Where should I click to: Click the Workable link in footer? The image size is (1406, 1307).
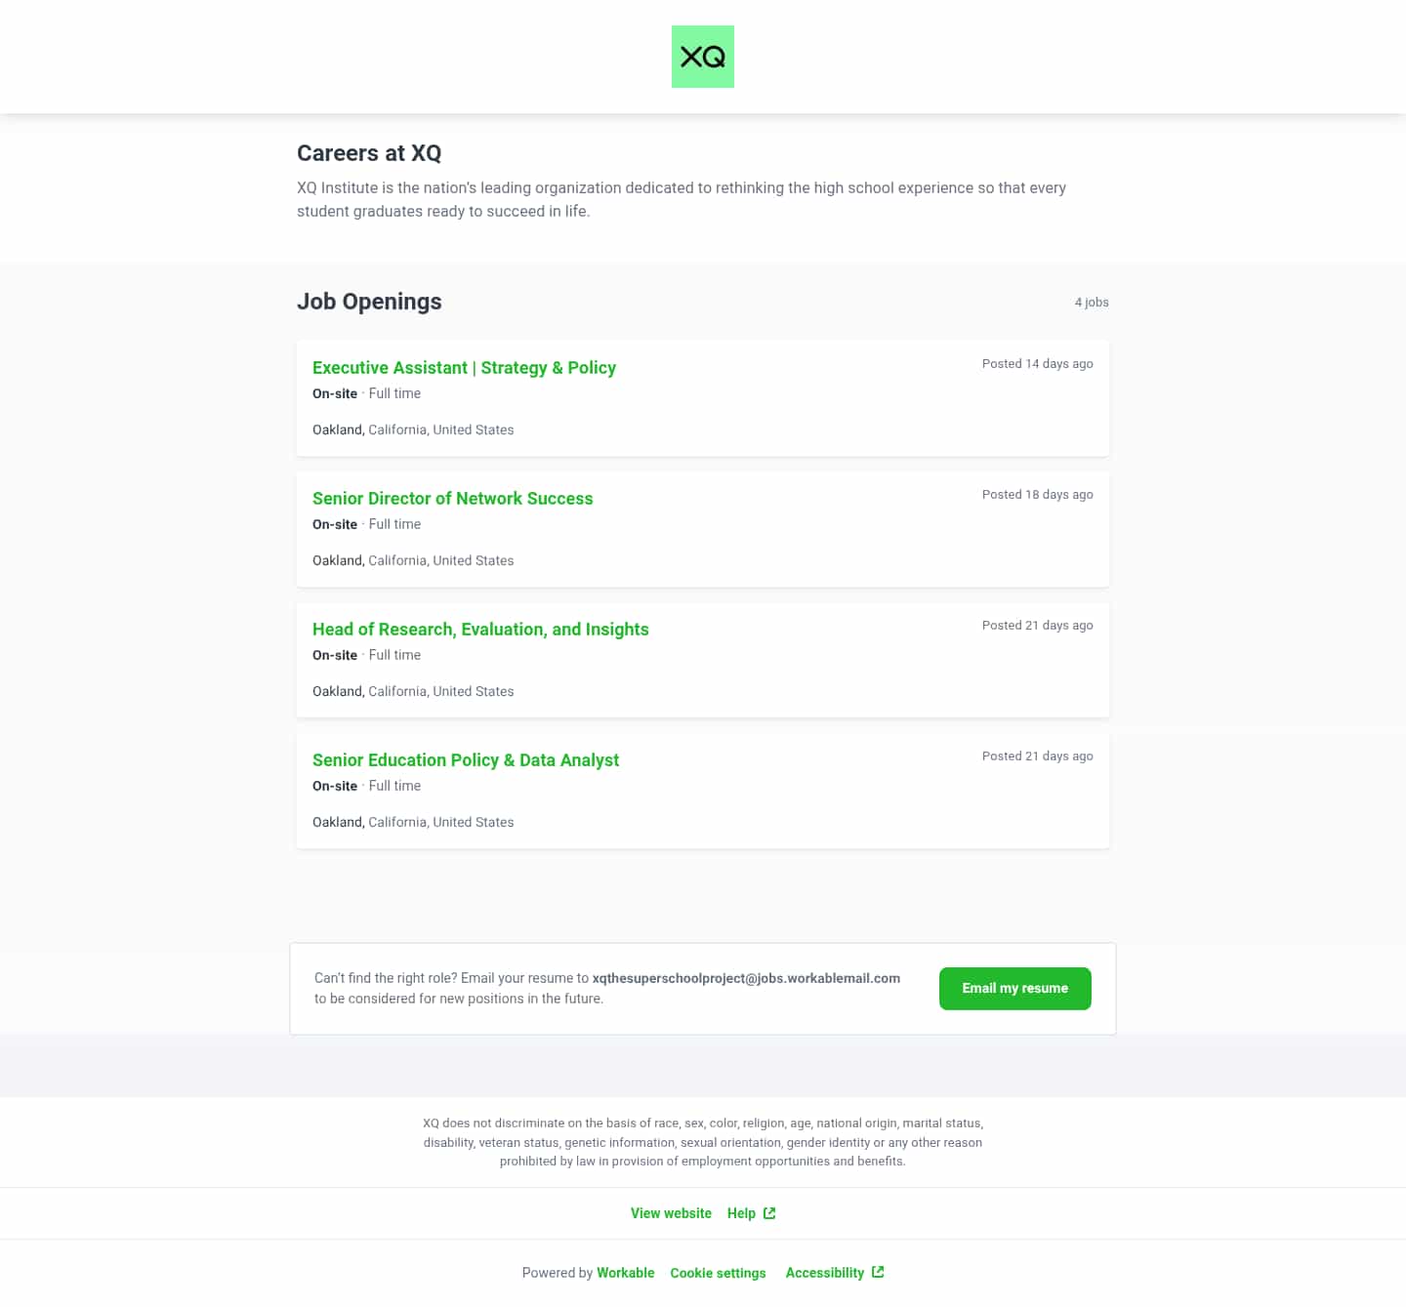pos(626,1273)
